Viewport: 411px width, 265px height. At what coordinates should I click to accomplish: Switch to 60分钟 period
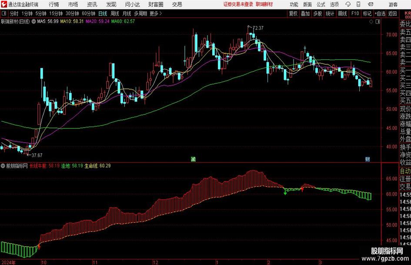point(89,13)
